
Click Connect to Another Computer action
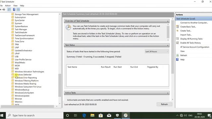194,23
